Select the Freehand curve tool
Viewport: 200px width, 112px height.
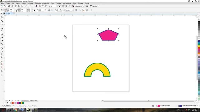point(2,28)
